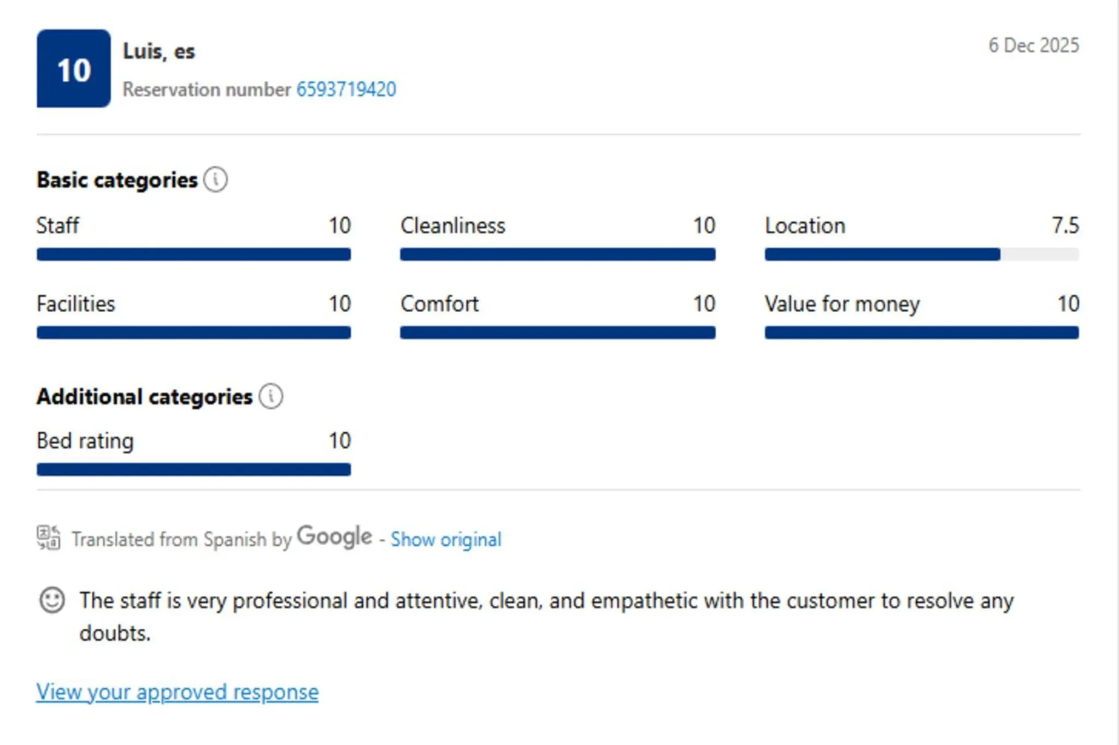Click the Facilities rating bar
1119x745 pixels.
coord(193,332)
